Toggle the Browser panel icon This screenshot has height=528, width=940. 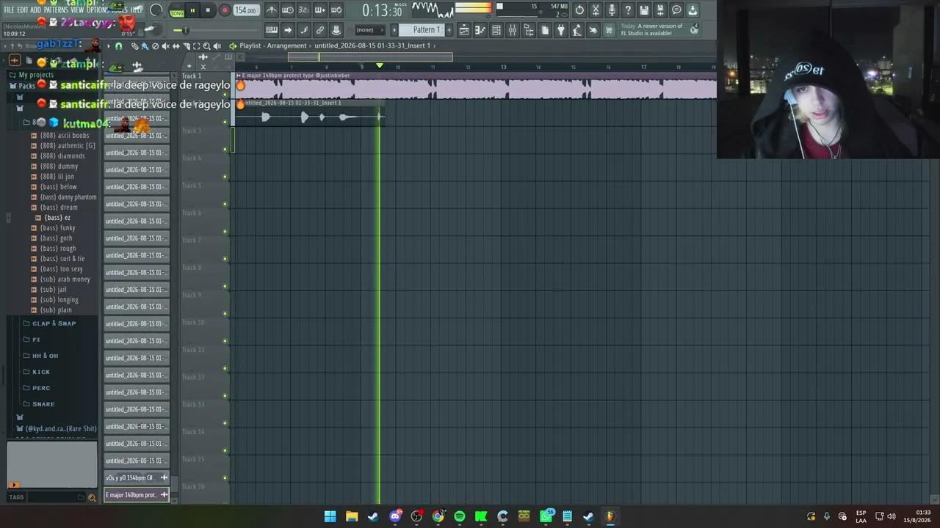[529, 30]
